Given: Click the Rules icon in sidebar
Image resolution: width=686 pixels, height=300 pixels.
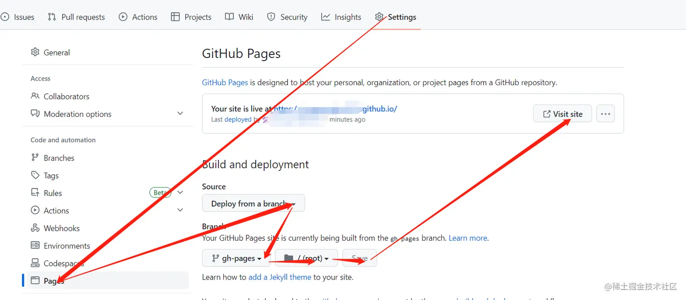Looking at the screenshot, I should click(x=35, y=193).
